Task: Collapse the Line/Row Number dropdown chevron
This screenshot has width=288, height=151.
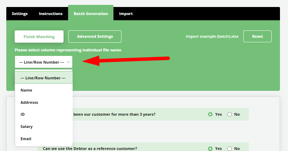Action: (x=69, y=62)
